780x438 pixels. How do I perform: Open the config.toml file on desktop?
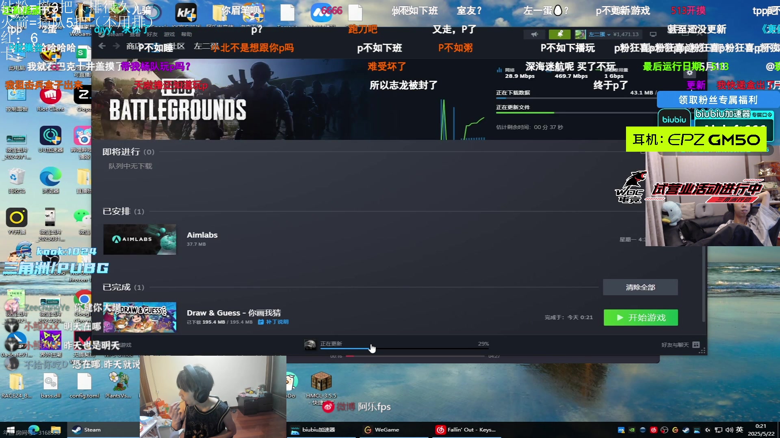[x=84, y=385]
